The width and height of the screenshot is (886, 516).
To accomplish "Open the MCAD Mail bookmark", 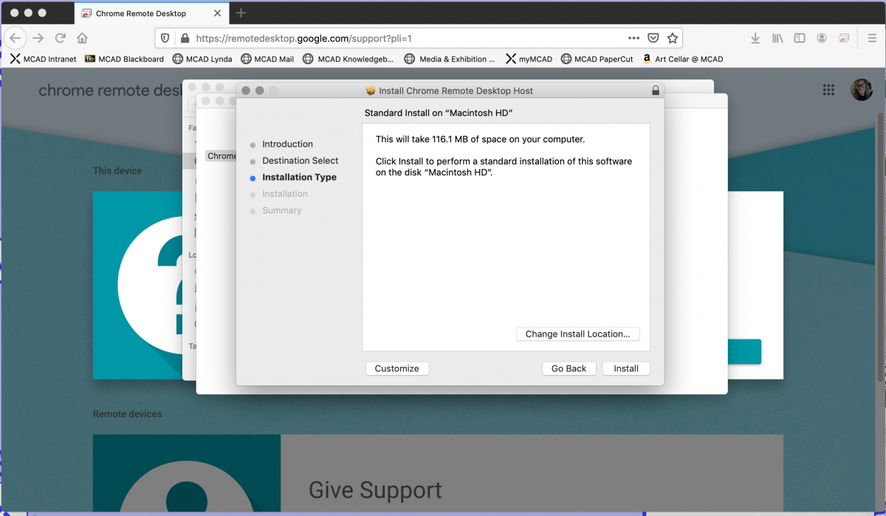I will [x=267, y=59].
